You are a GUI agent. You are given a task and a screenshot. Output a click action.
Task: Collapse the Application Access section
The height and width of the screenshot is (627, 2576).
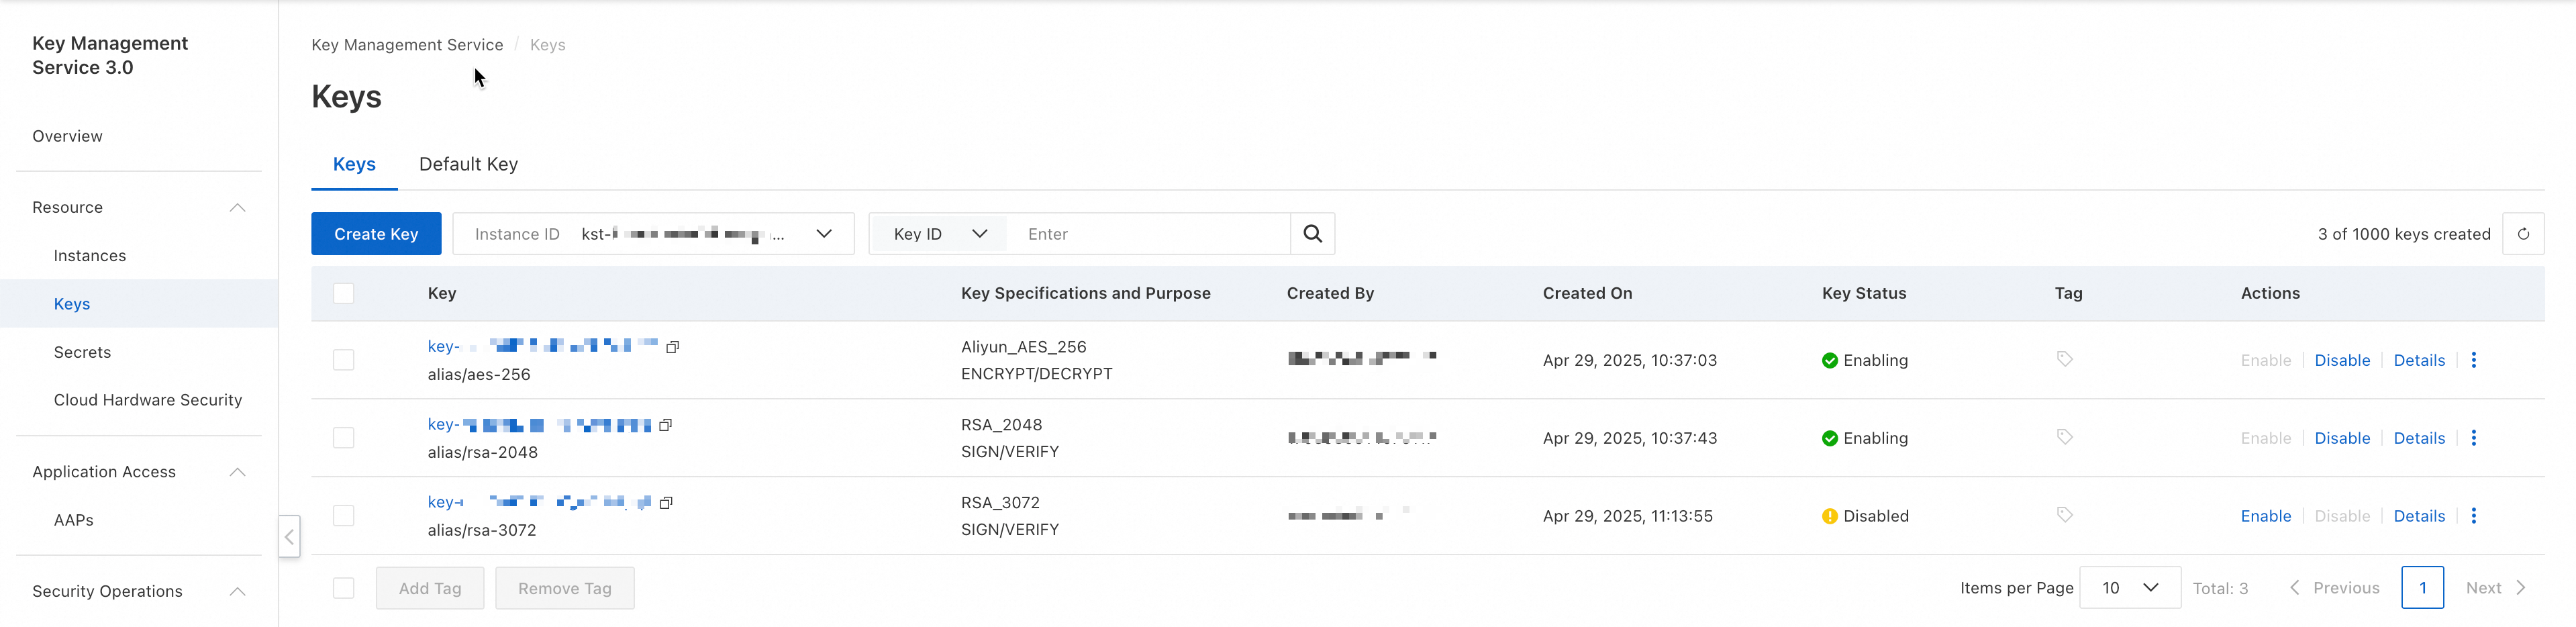(237, 472)
